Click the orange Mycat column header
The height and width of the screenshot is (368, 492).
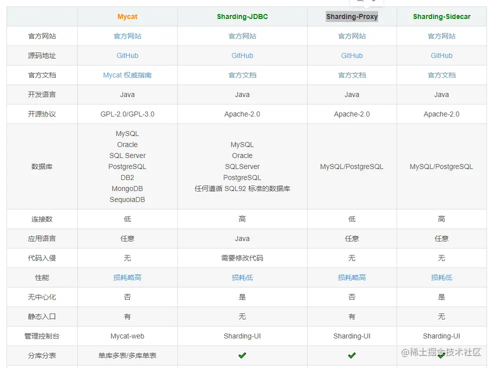[127, 16]
